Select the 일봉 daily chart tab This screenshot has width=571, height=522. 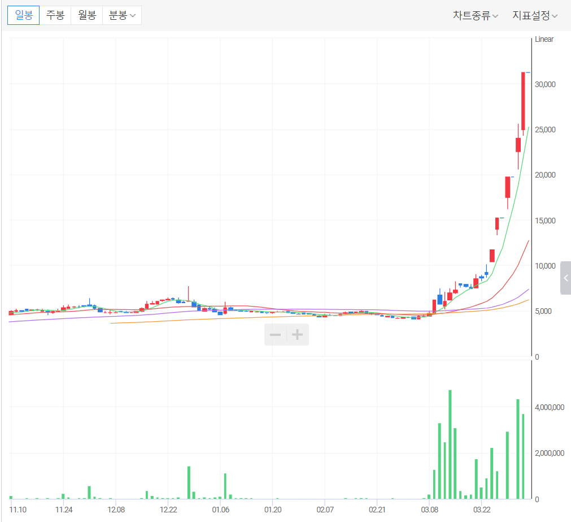[x=23, y=15]
